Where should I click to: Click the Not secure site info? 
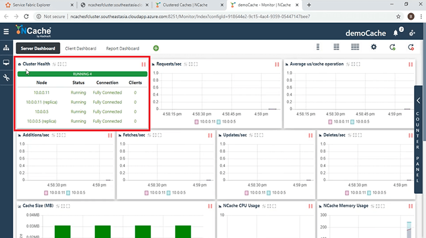pos(51,16)
